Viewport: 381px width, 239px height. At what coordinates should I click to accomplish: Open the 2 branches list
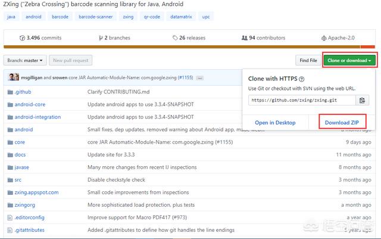point(114,38)
